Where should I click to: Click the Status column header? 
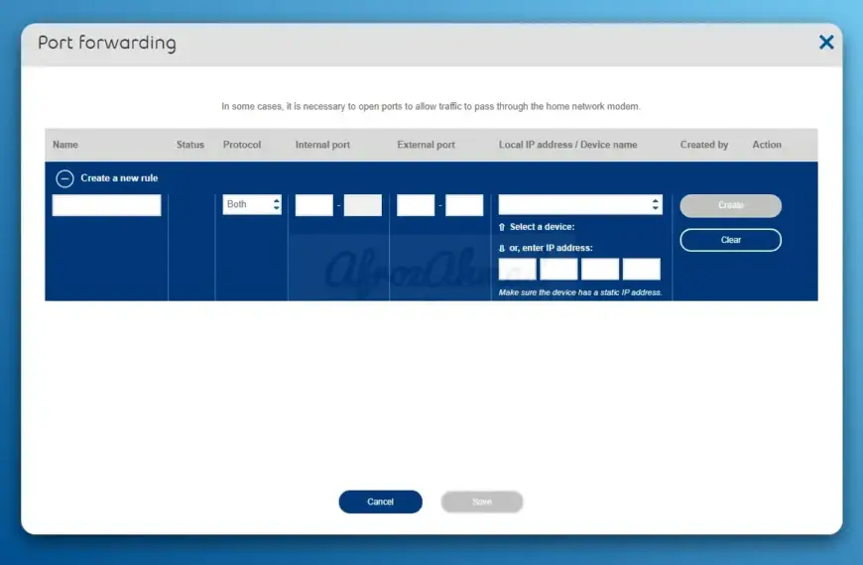tap(189, 145)
